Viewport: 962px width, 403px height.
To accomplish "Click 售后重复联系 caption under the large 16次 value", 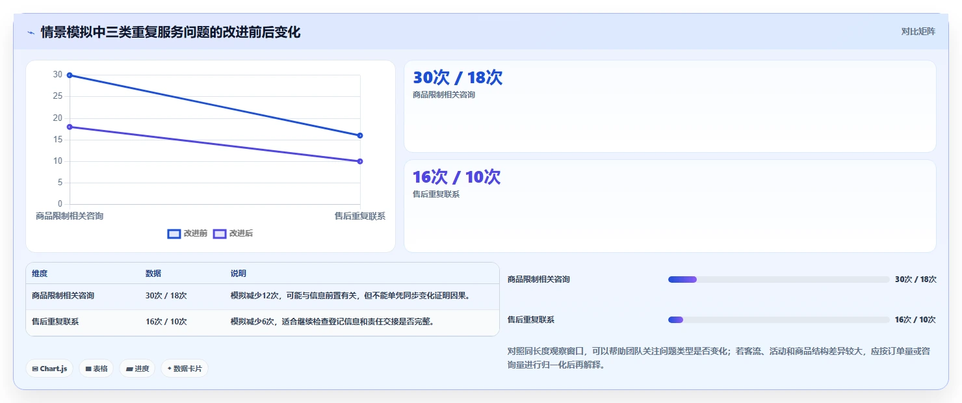I will coord(436,194).
